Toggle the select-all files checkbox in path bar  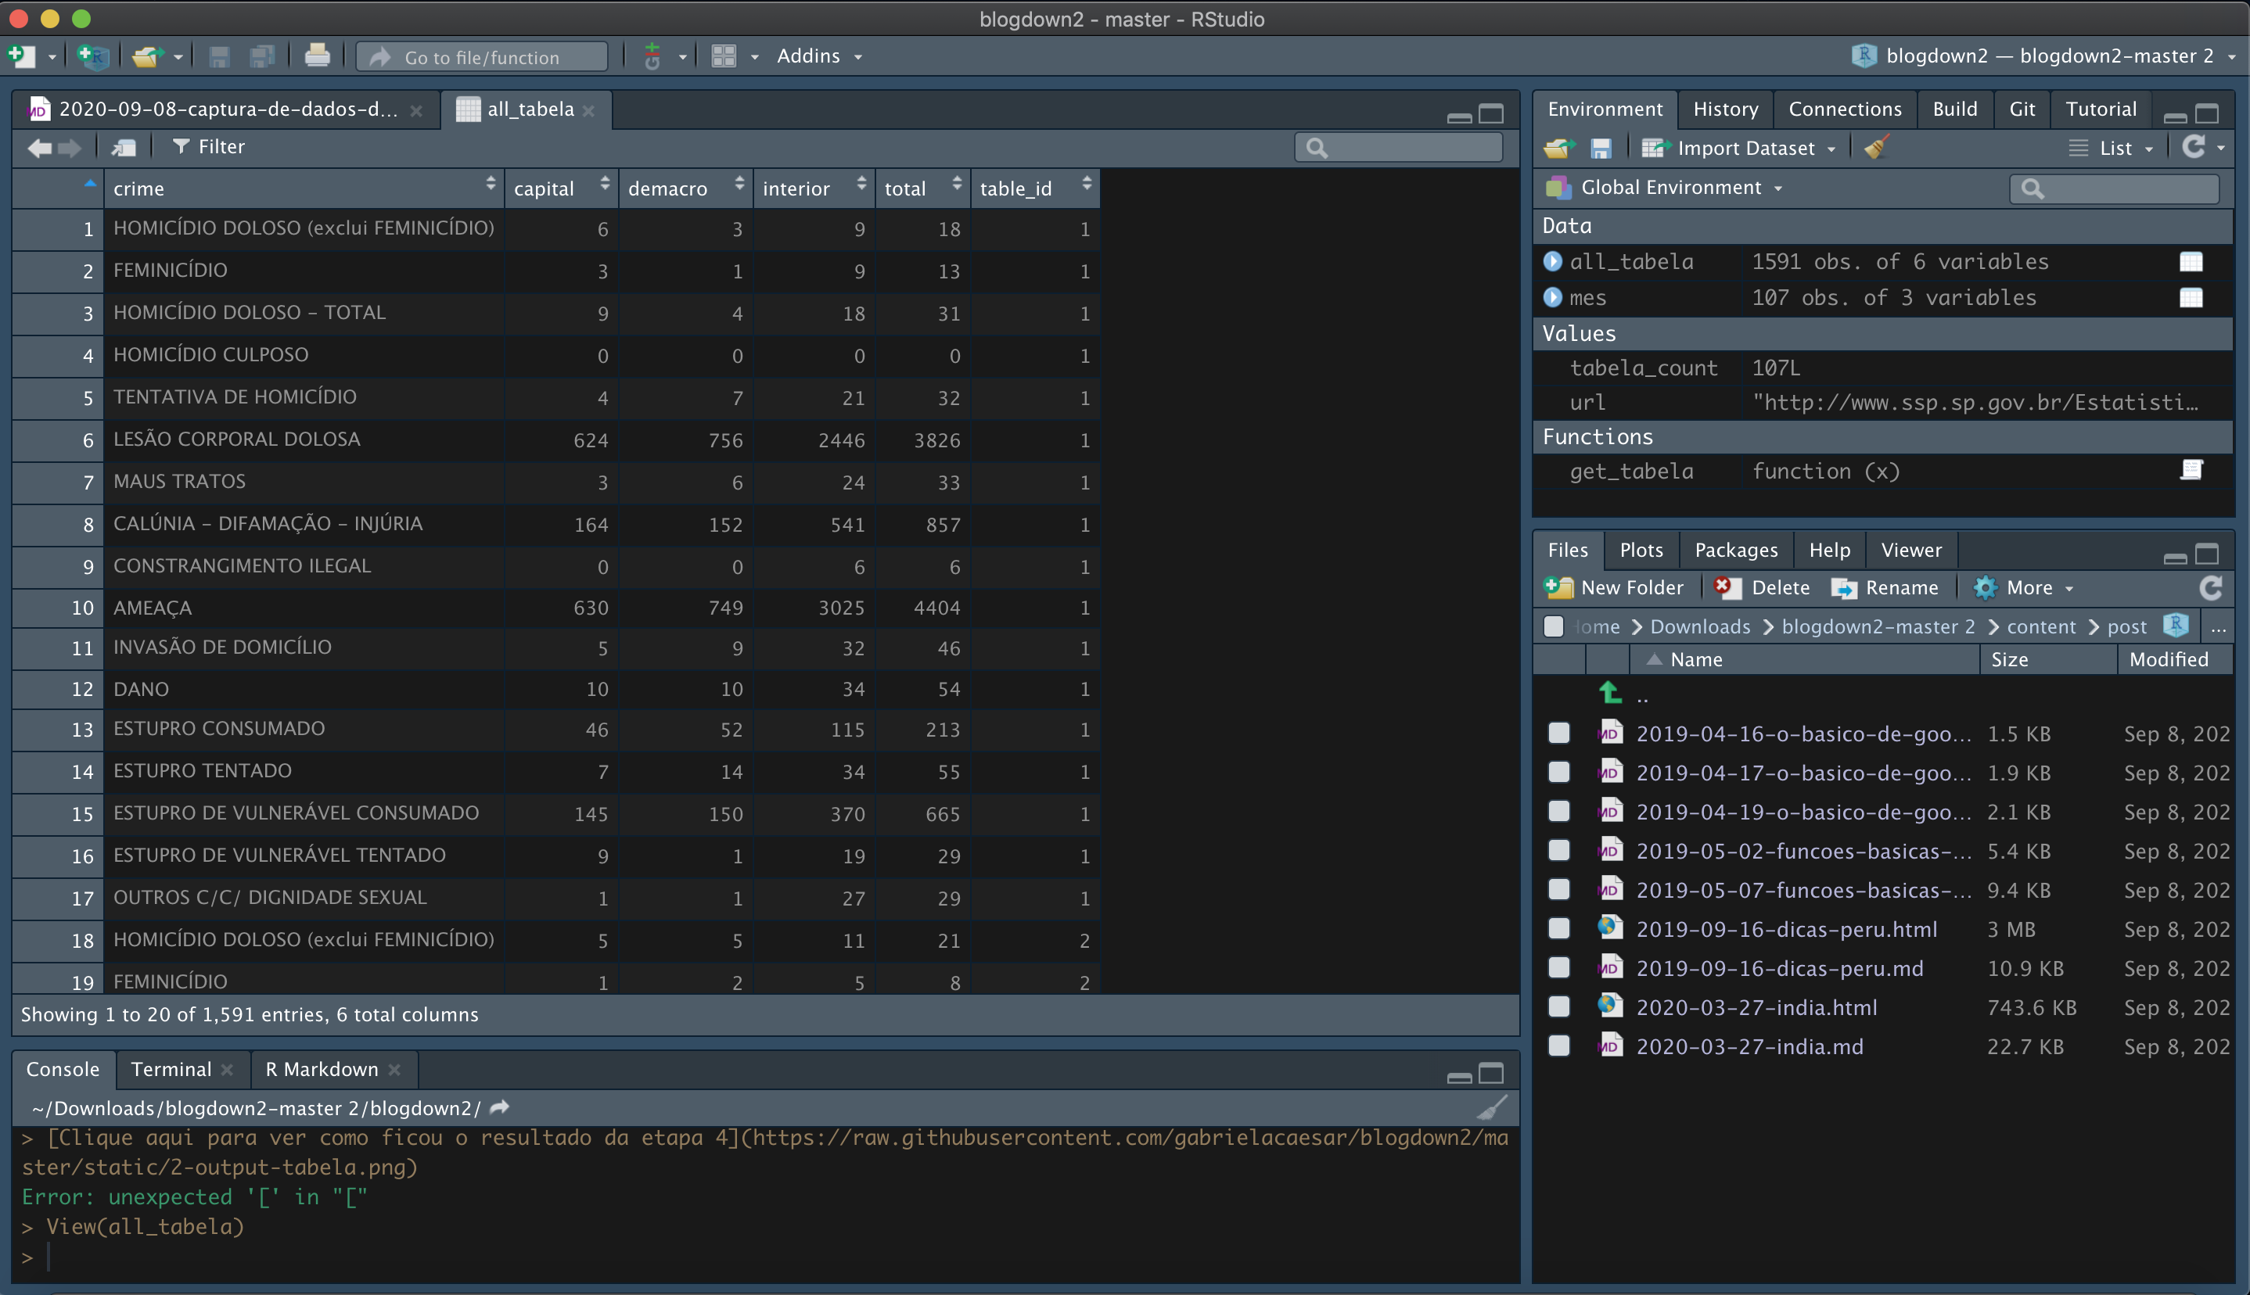pyautogui.click(x=1554, y=626)
